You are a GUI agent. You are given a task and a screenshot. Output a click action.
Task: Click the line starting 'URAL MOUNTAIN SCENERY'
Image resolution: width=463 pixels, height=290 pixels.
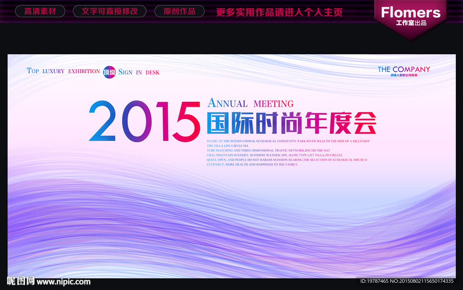274,155
